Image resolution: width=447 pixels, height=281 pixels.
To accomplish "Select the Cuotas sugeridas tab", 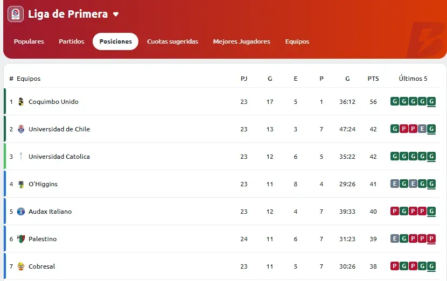I will pyautogui.click(x=172, y=41).
